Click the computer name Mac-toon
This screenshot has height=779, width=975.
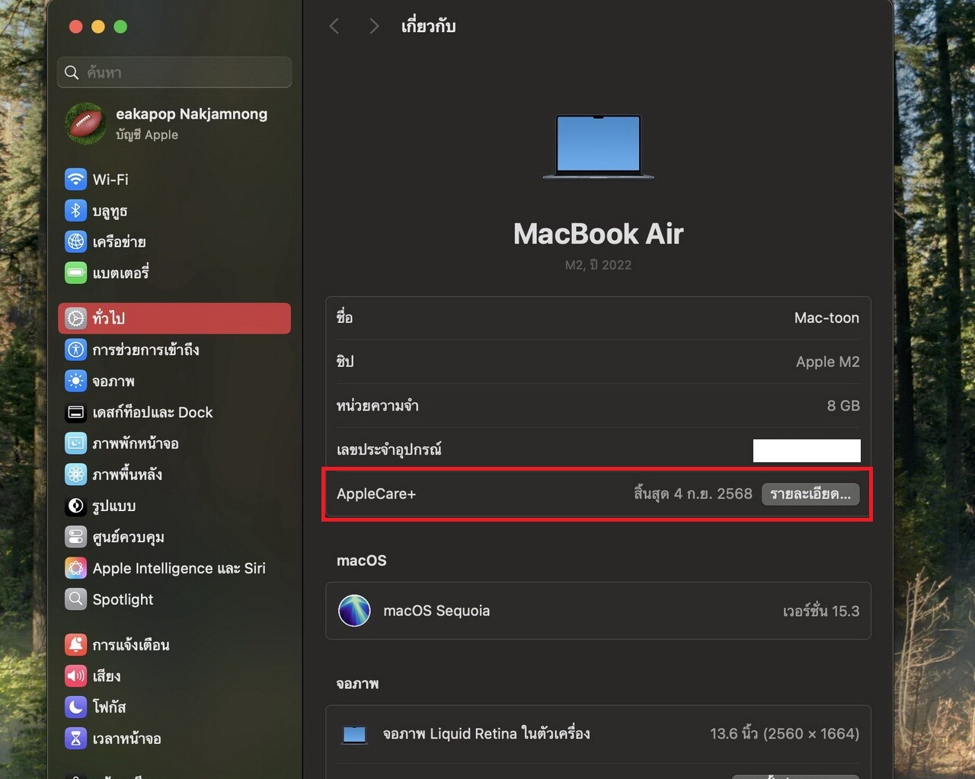point(826,318)
